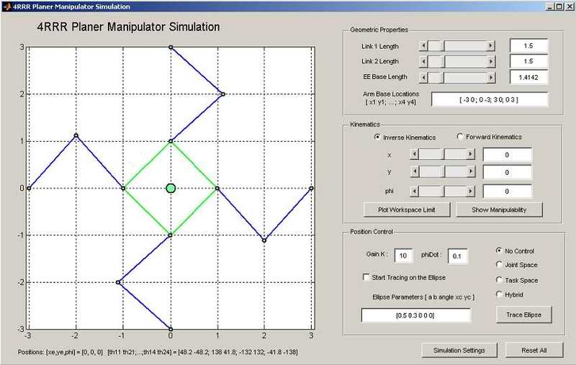The image size is (576, 365).
Task: Click the Ellipse Parameters input field
Action: click(x=415, y=315)
